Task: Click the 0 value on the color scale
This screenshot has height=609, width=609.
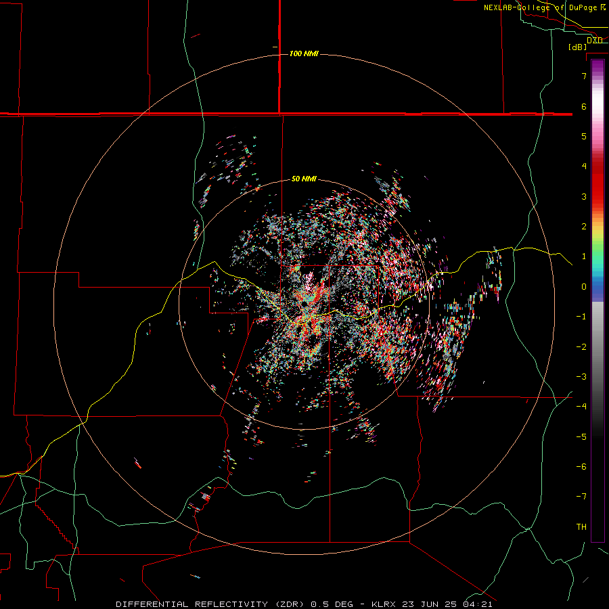Action: coord(584,287)
